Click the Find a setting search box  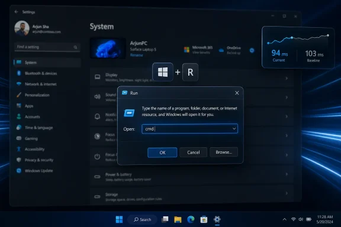47,47
